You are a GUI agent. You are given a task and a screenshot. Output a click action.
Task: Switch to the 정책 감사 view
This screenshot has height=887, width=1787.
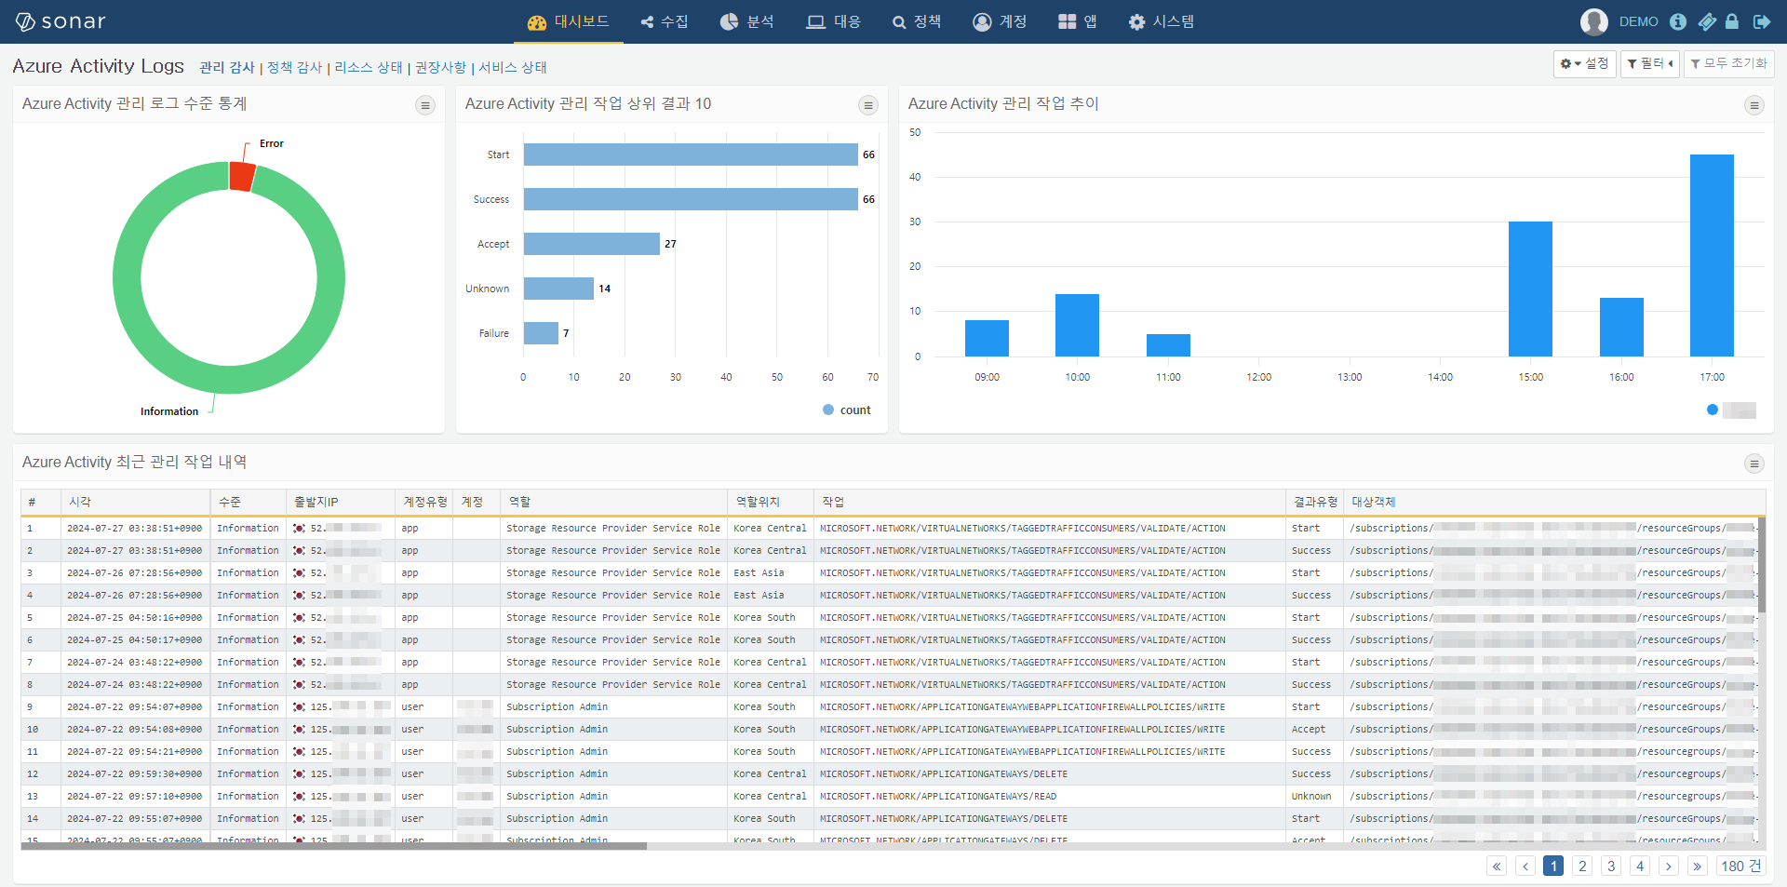(294, 67)
